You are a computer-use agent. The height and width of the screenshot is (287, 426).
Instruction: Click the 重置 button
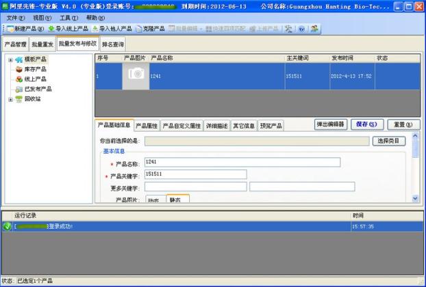(403, 124)
